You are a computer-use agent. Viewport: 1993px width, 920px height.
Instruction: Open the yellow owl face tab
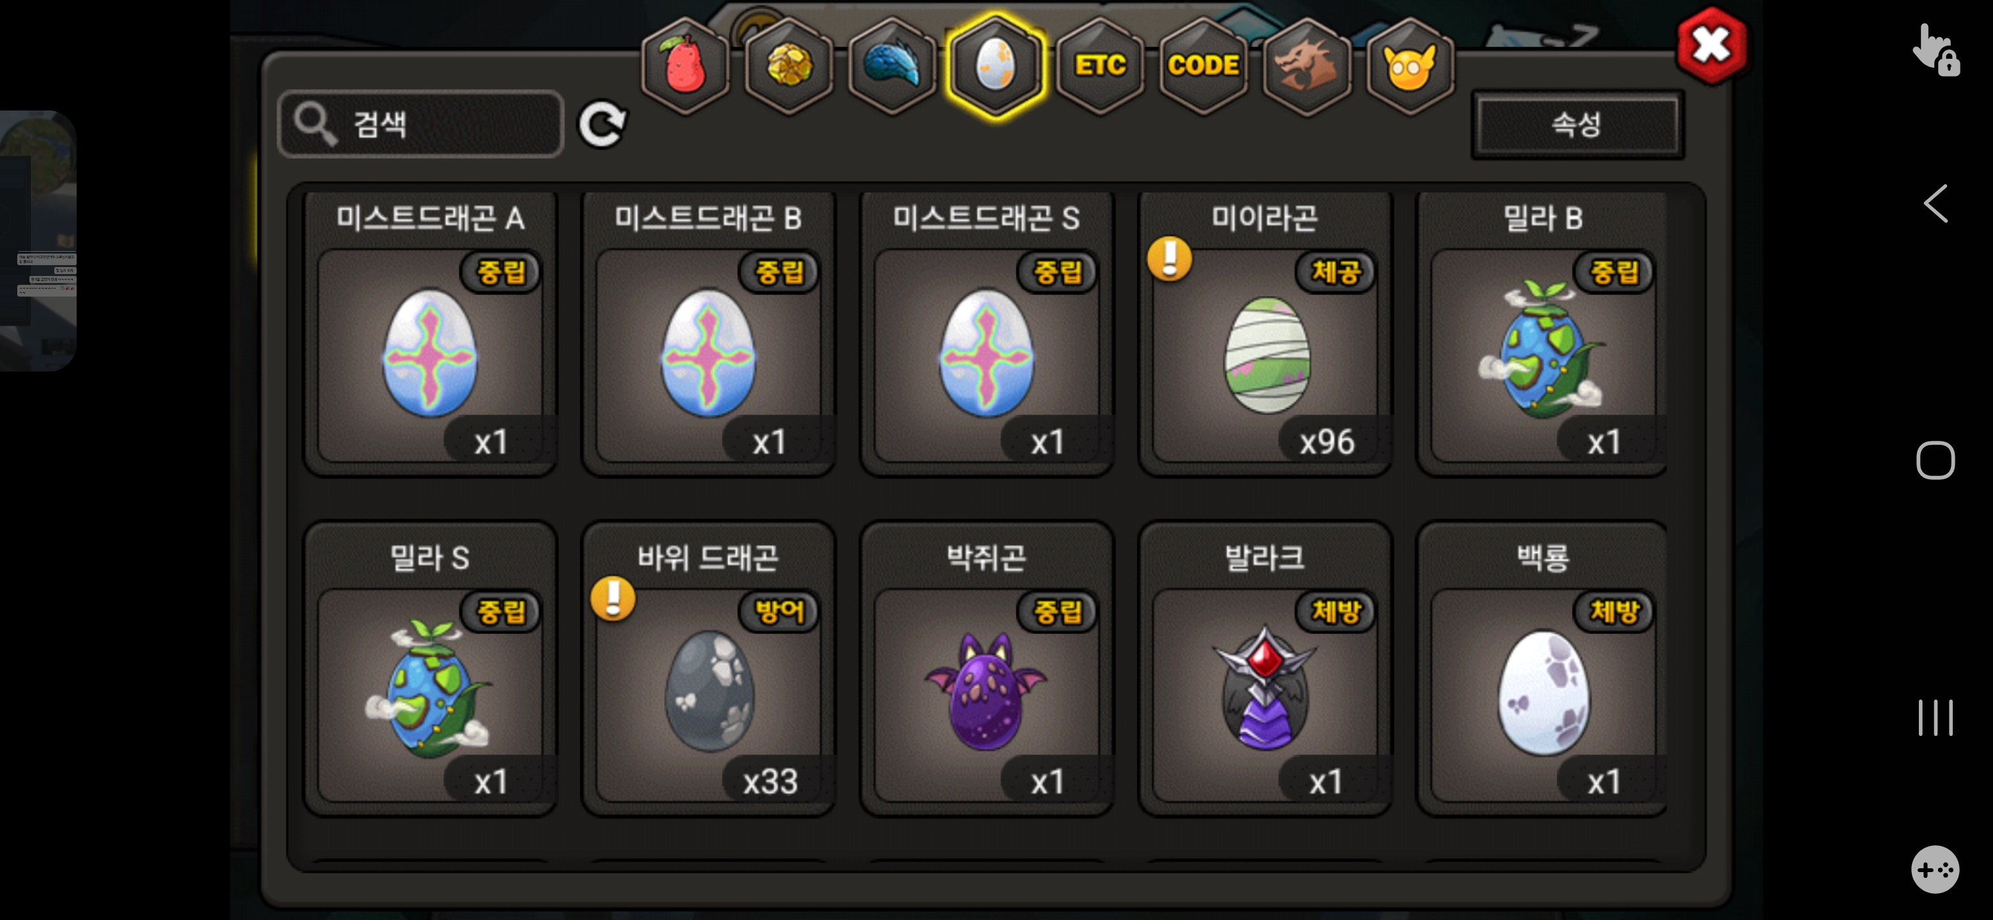[1410, 66]
